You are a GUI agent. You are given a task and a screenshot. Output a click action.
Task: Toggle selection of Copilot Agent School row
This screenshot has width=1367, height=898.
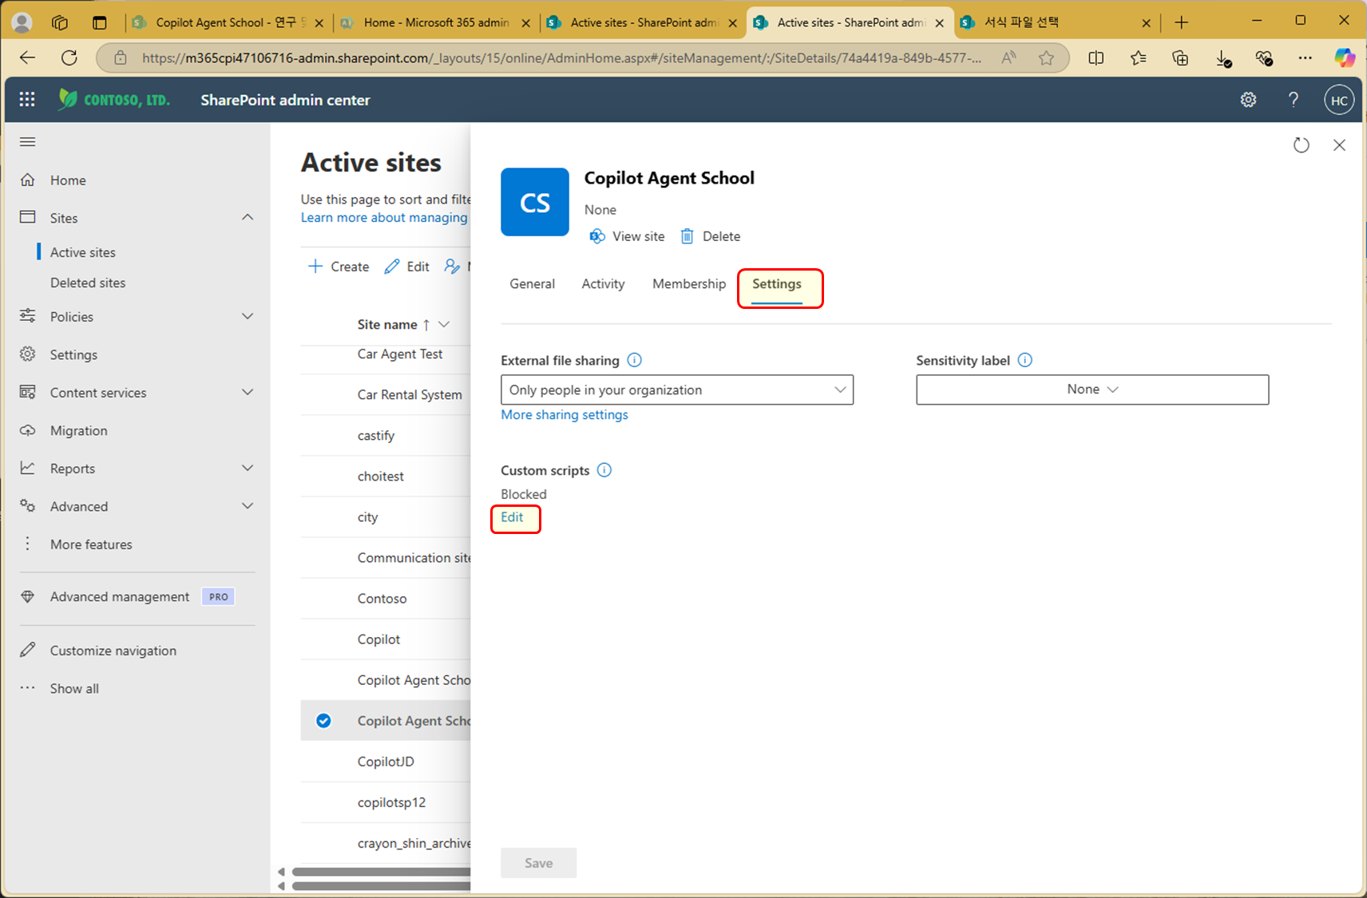pyautogui.click(x=323, y=721)
